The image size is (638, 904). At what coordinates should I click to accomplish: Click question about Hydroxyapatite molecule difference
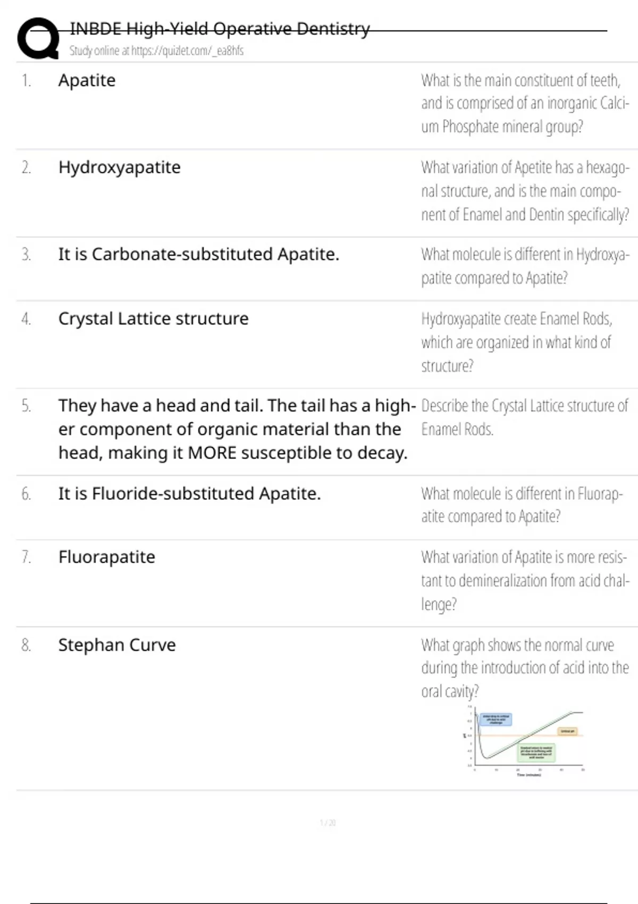525,266
